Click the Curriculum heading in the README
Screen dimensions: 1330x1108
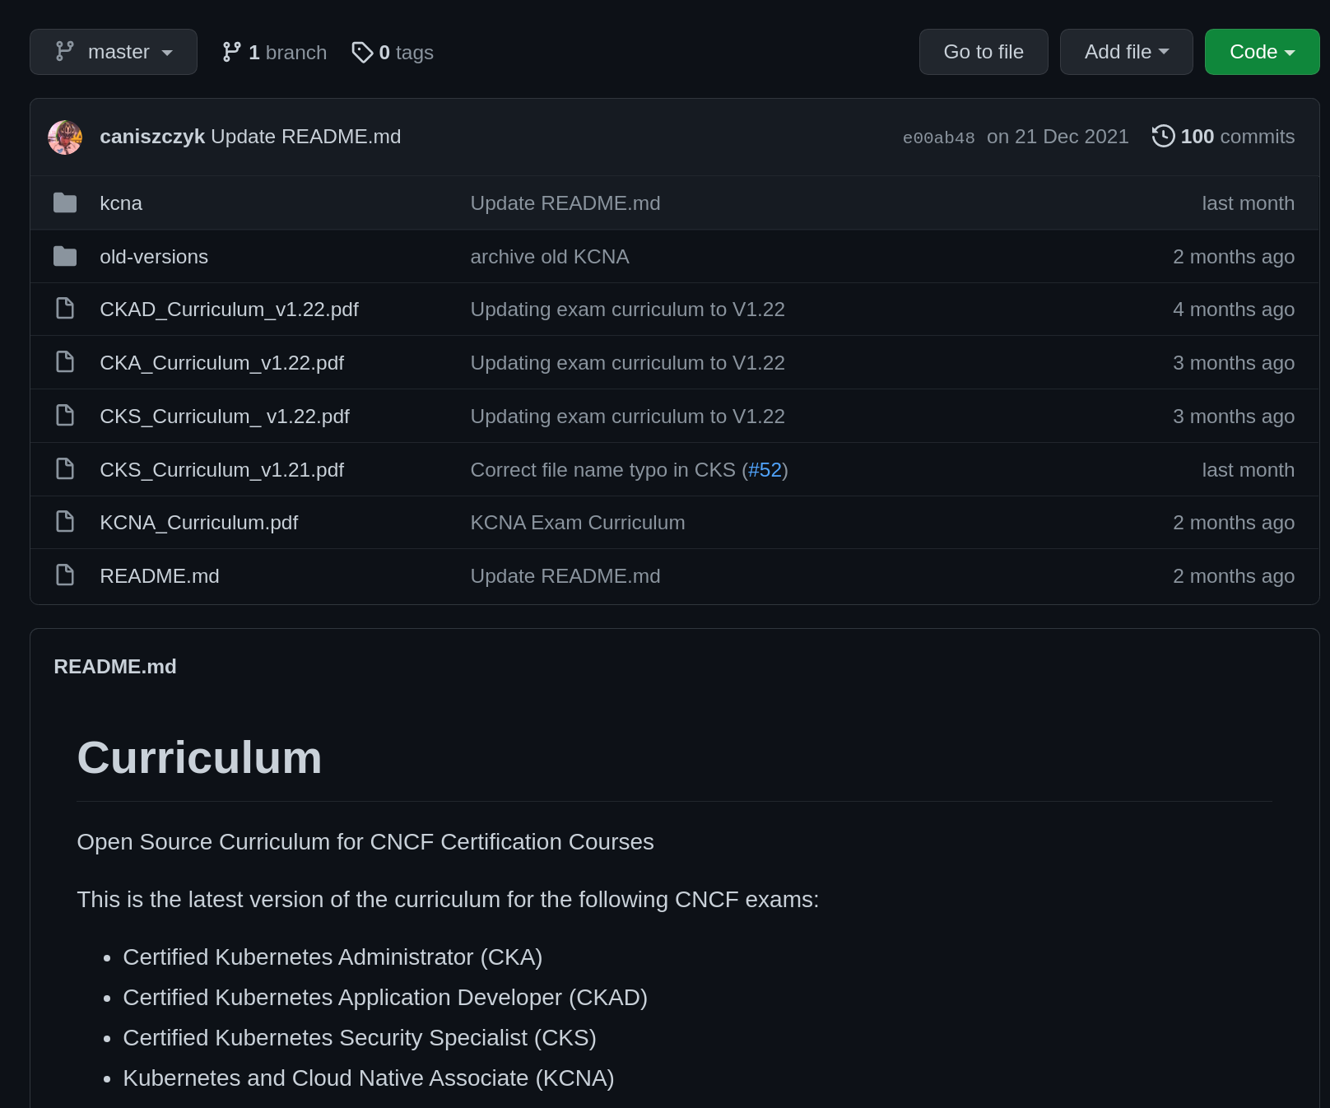coord(199,758)
